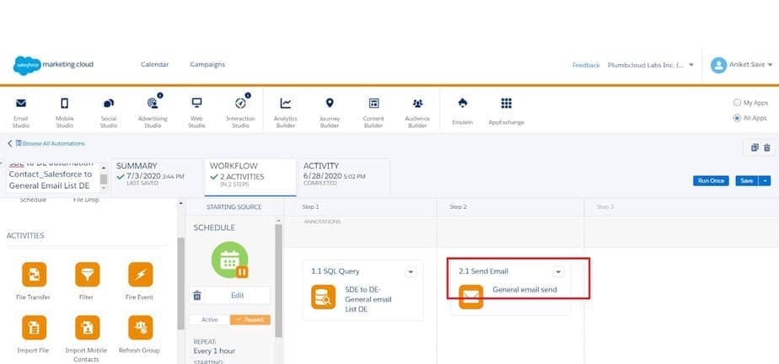Screen dimensions: 779x364
Task: Open the Save button dropdown arrow
Action: coord(765,181)
